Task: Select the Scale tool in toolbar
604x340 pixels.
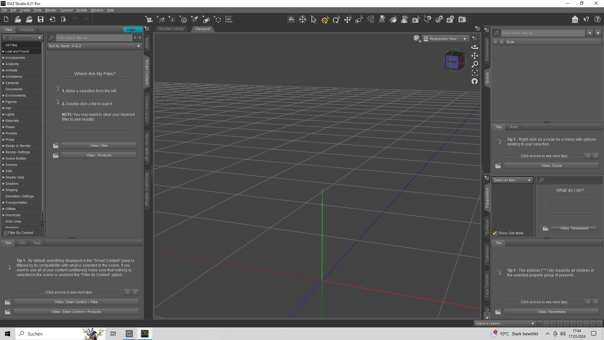Action: pyautogui.click(x=359, y=20)
